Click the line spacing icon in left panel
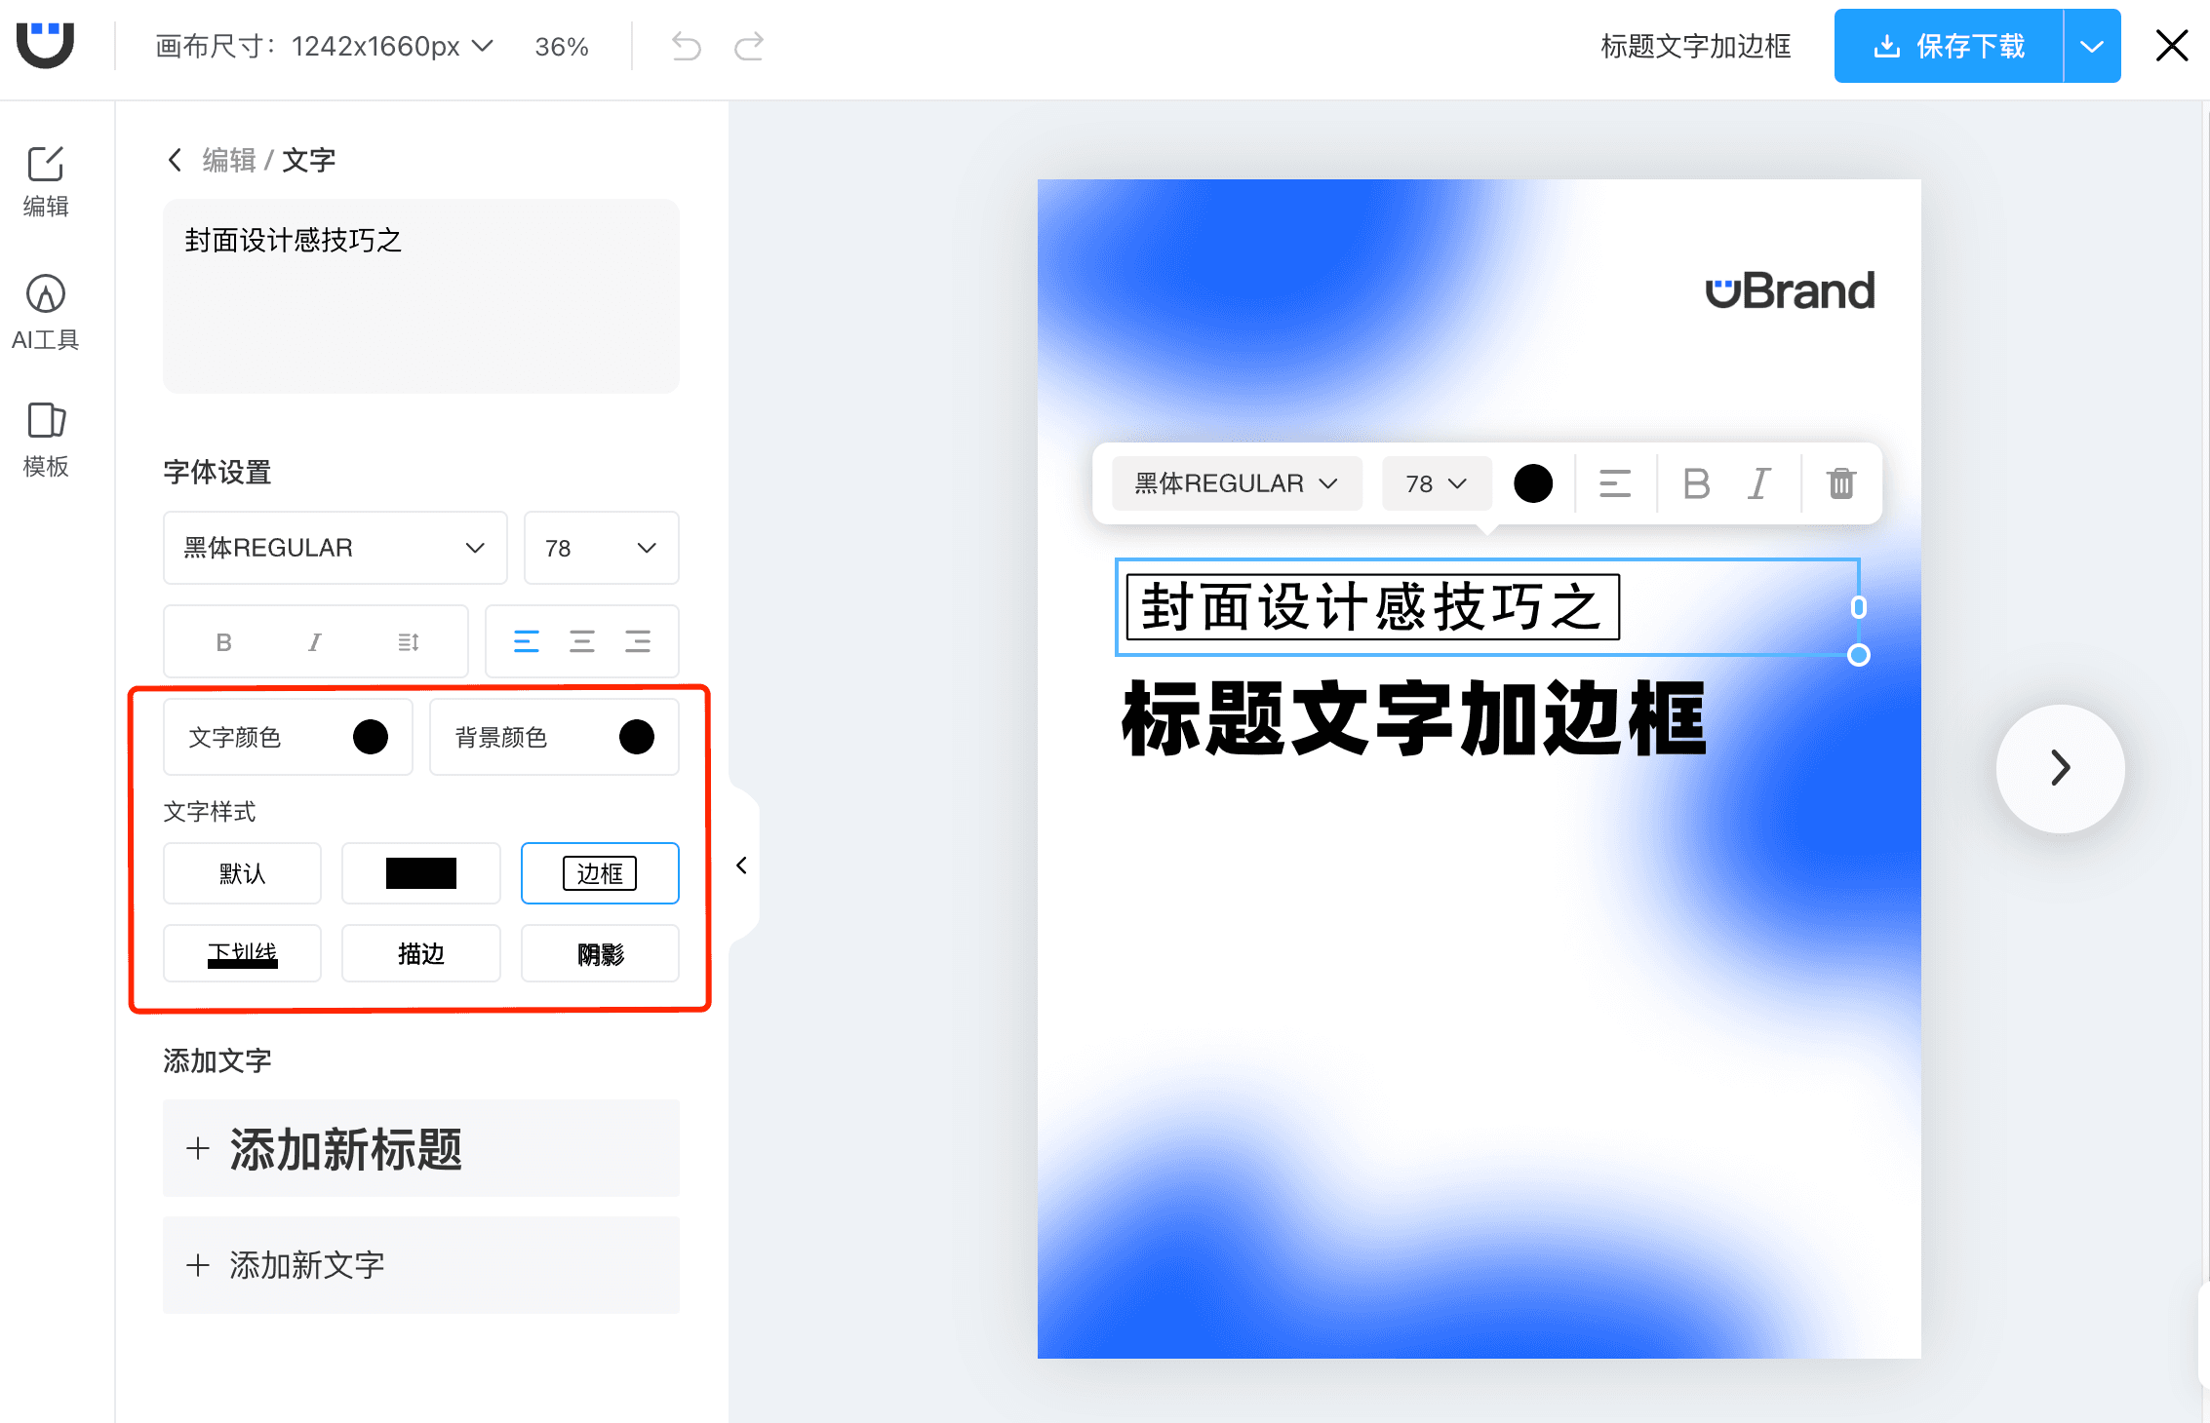The height and width of the screenshot is (1423, 2210). tap(409, 642)
